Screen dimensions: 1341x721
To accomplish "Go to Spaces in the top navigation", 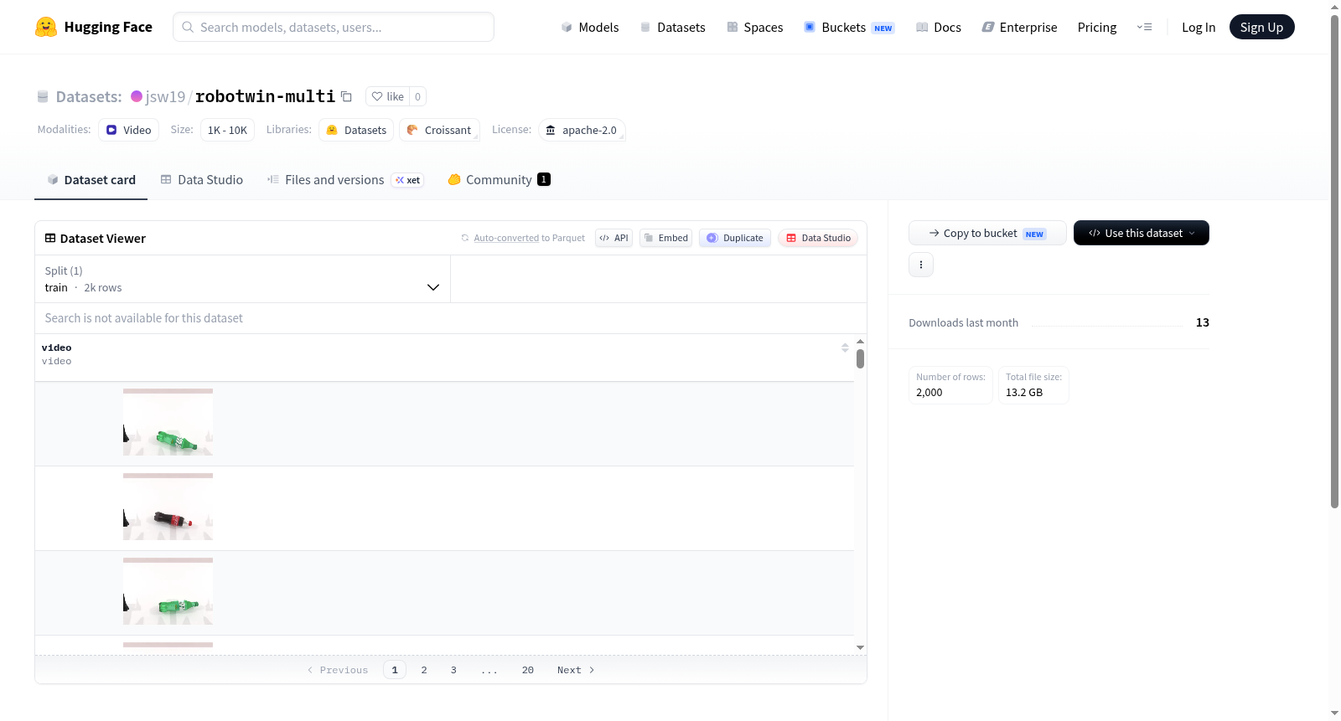I will tap(755, 27).
